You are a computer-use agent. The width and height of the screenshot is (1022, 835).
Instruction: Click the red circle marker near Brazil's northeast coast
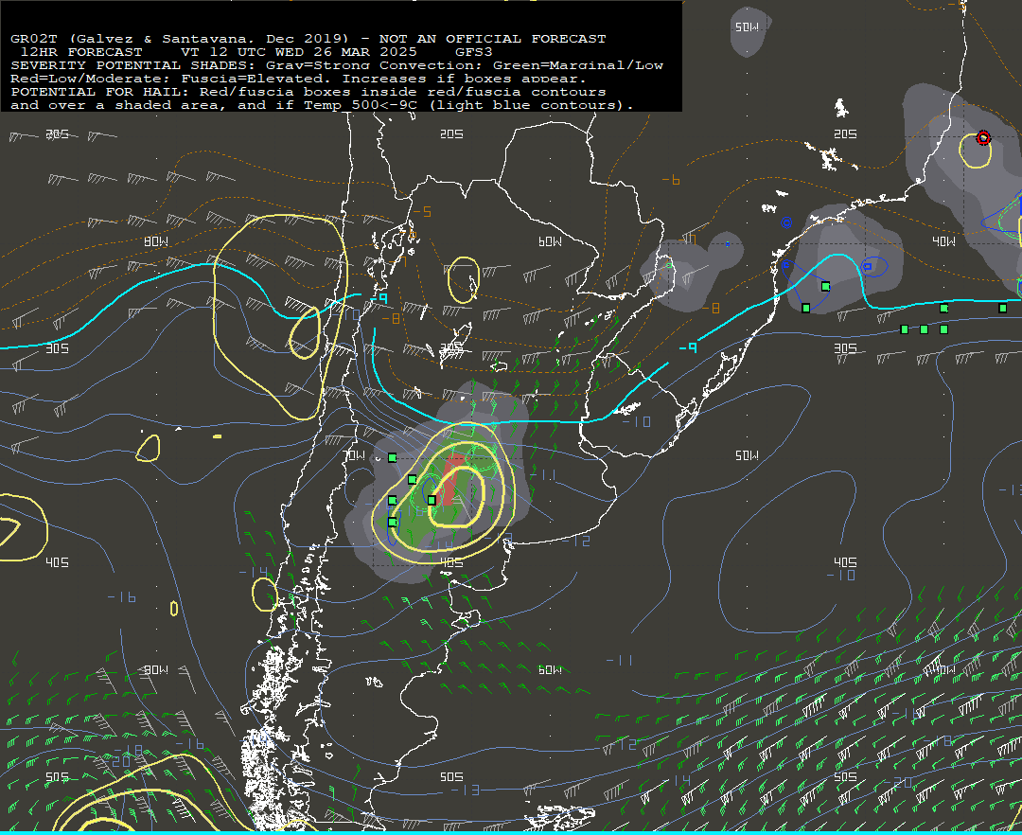983,137
